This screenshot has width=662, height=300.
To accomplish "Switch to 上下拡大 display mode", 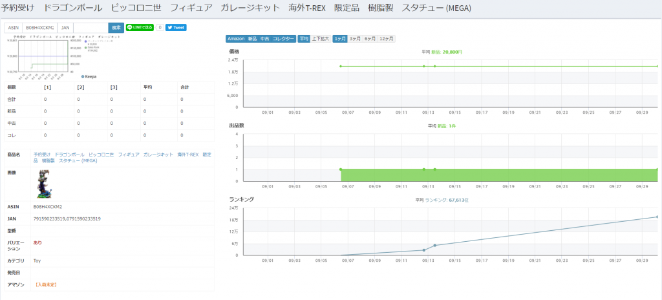I will 321,39.
